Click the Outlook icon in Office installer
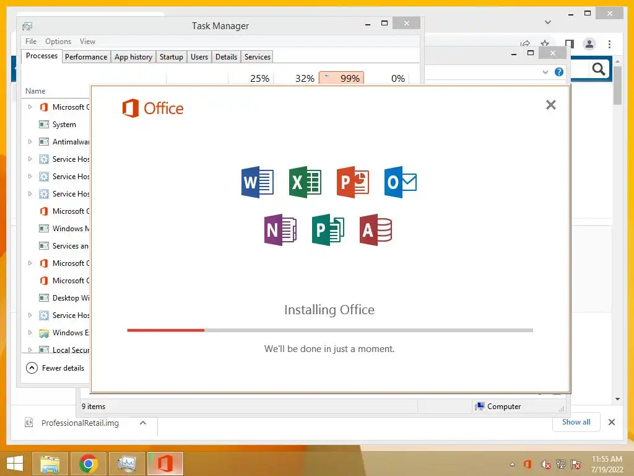The width and height of the screenshot is (634, 476). tap(401, 182)
